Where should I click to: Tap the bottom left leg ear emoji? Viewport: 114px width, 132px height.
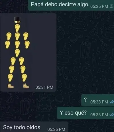click(x=10, y=78)
